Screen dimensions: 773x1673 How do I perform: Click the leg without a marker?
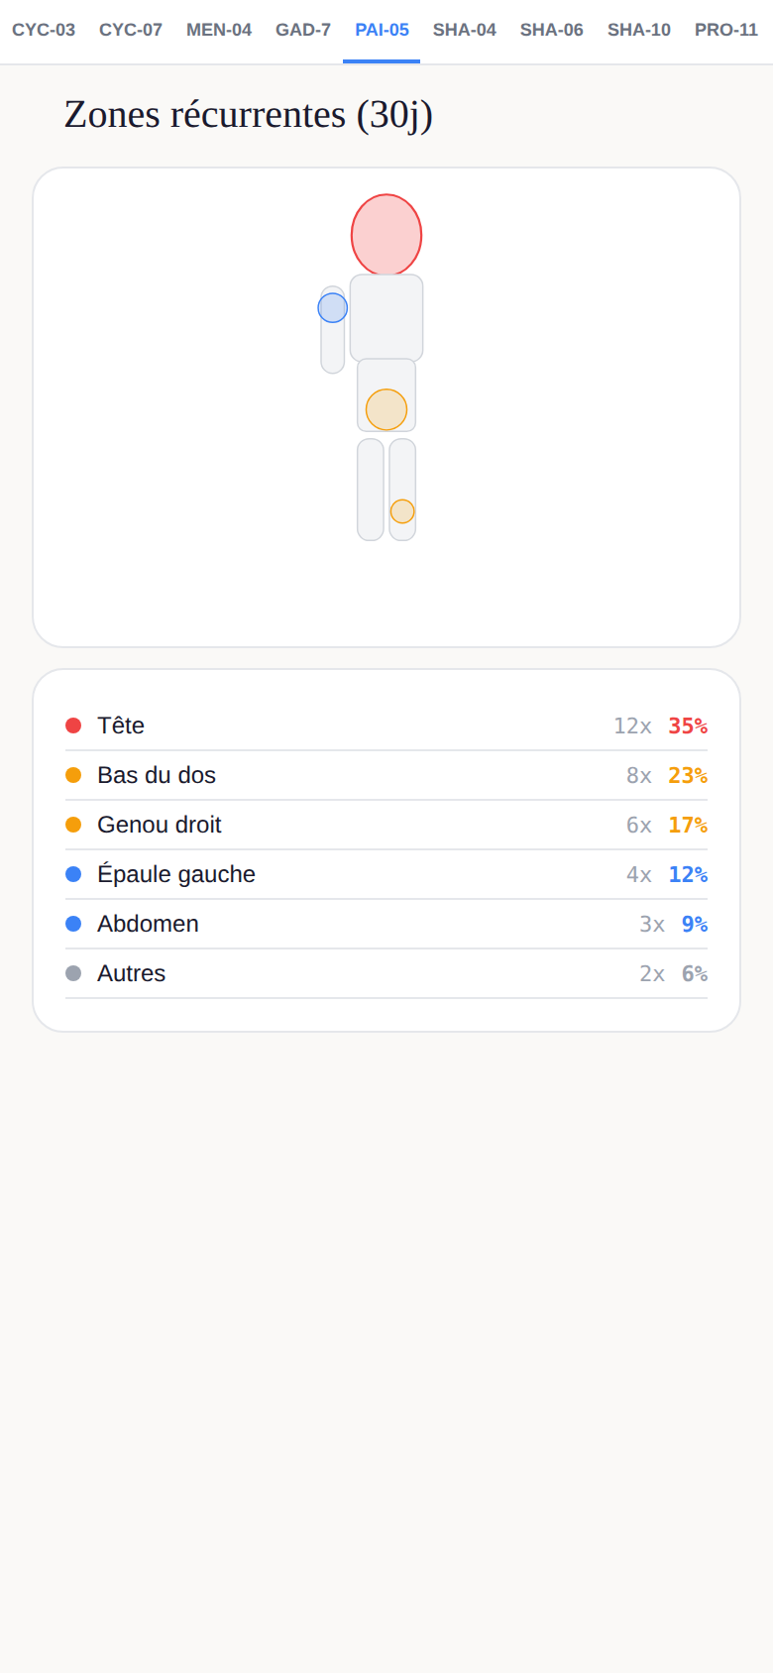coord(371,490)
